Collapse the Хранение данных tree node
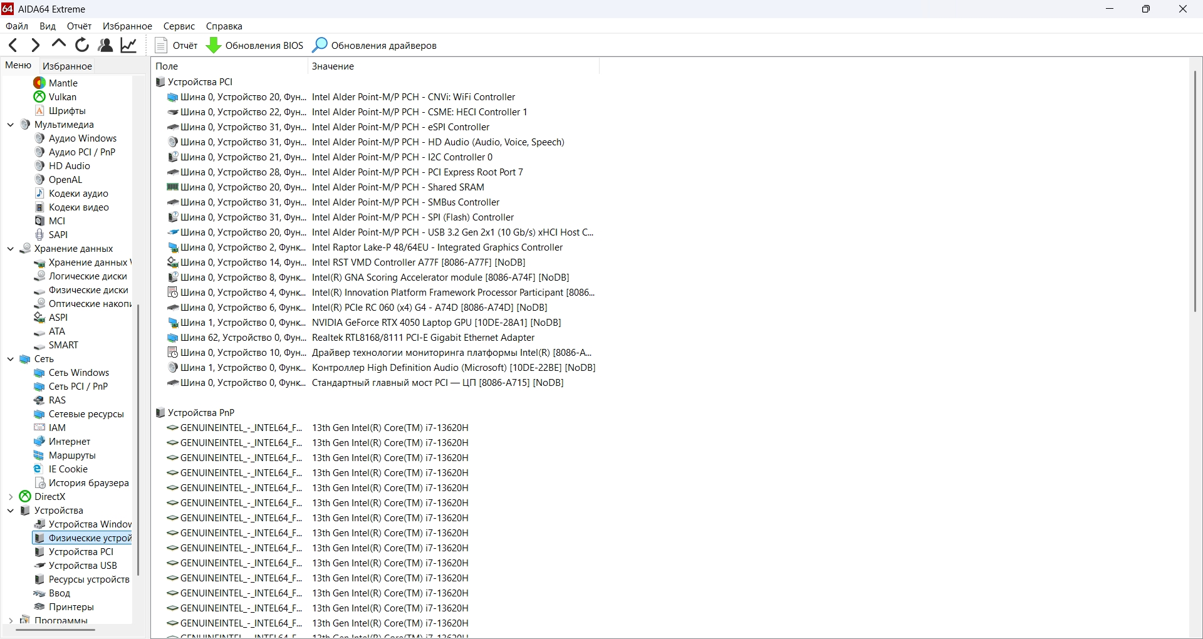This screenshot has width=1203, height=639. pos(11,249)
